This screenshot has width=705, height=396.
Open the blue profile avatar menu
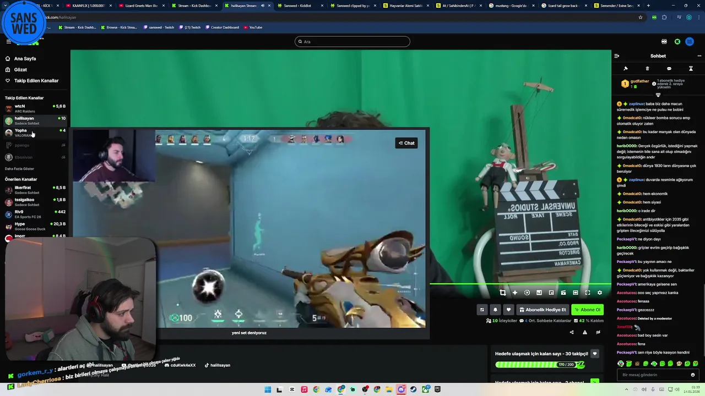[690, 42]
